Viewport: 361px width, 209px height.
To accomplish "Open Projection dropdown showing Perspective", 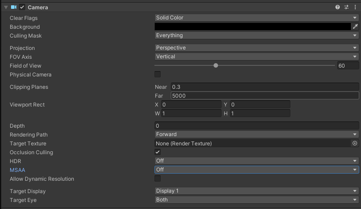I will coord(257,48).
